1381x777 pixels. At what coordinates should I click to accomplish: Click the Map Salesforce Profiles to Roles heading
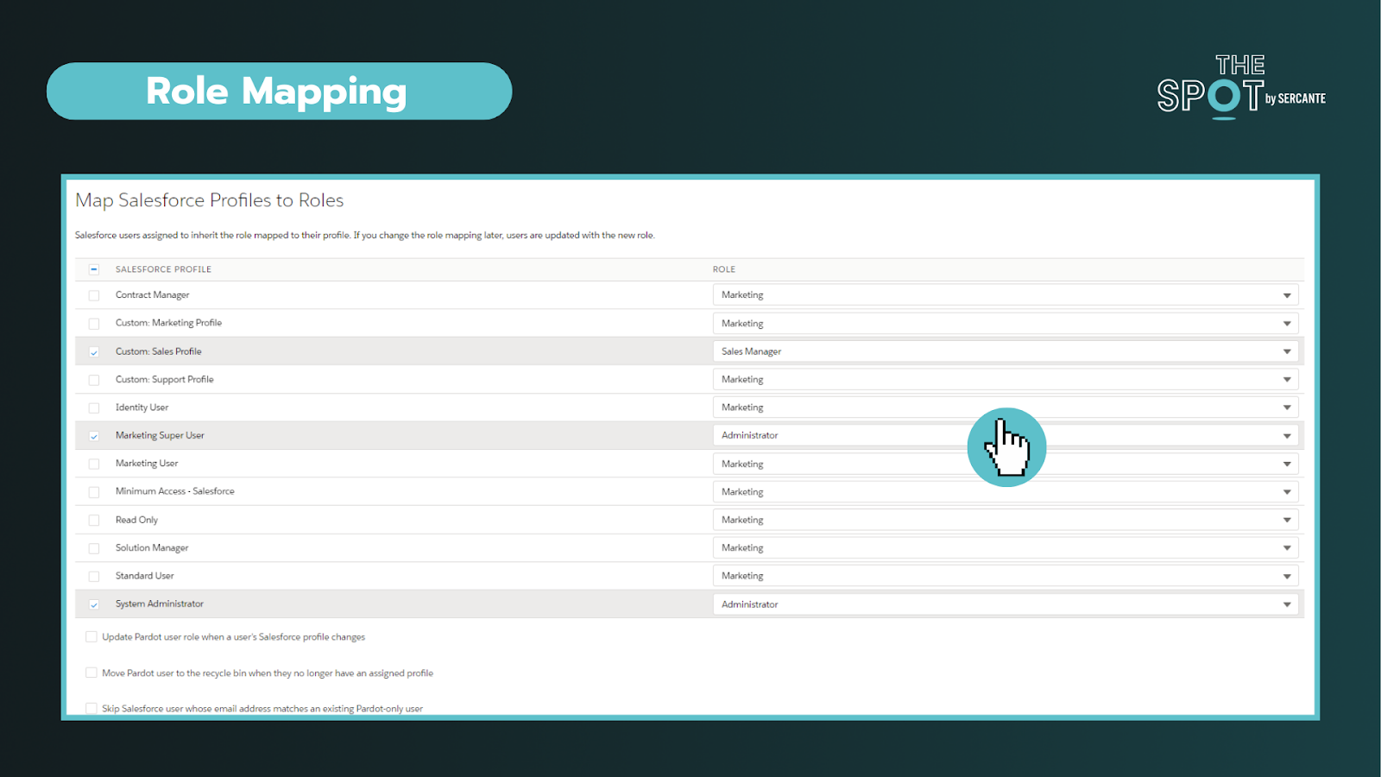pos(210,200)
